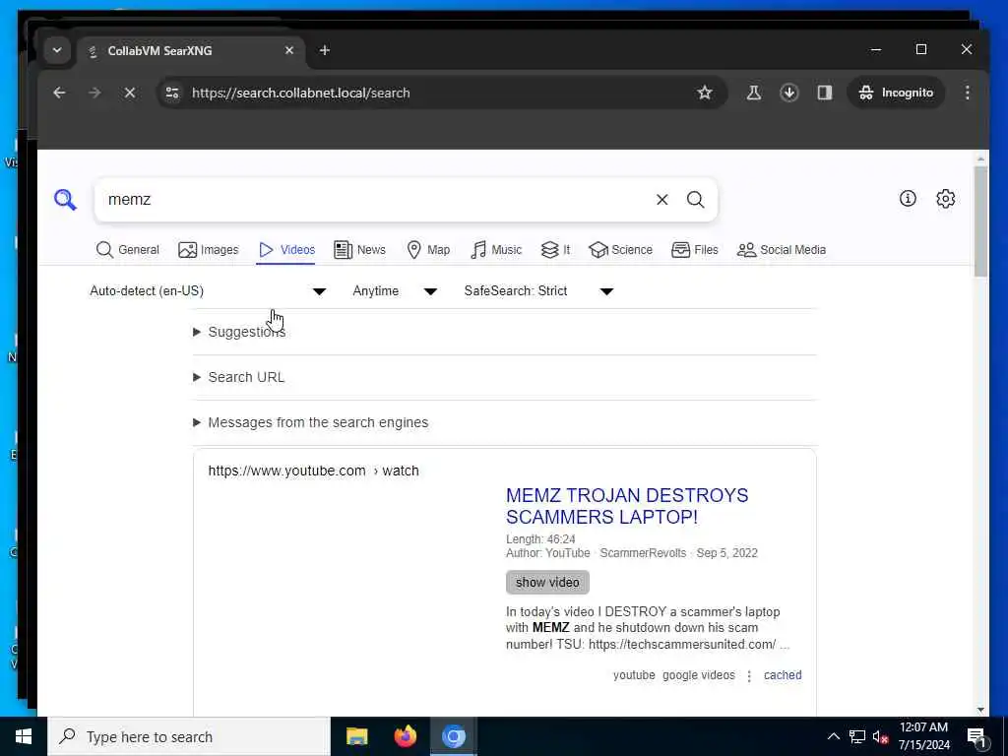Toggle Chrome side panel icon
The image size is (1008, 756).
click(824, 93)
